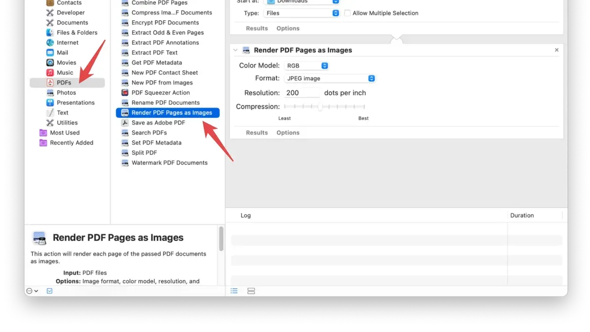
Task: Click the Save as Adobe PDF icon
Action: click(125, 122)
